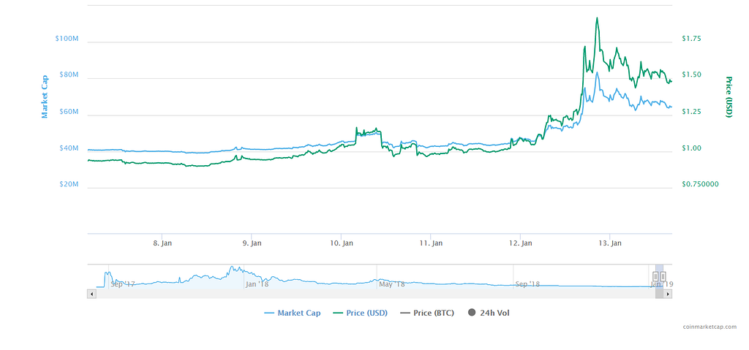This screenshot has width=749, height=350.
Task: Click the blue market cap line's peak
Action: [597, 72]
